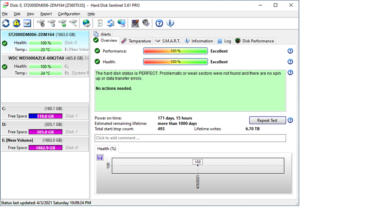Click the speaker sound toolbar icon

146,23
